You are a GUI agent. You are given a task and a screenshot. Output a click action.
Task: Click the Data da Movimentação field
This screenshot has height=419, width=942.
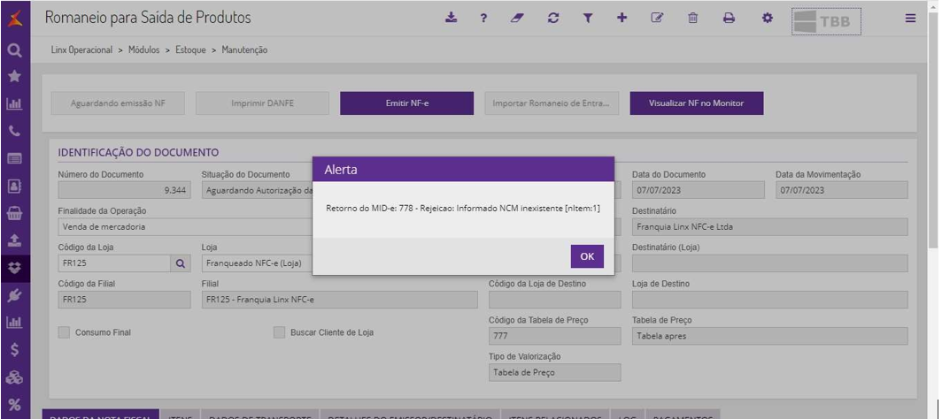(x=842, y=190)
